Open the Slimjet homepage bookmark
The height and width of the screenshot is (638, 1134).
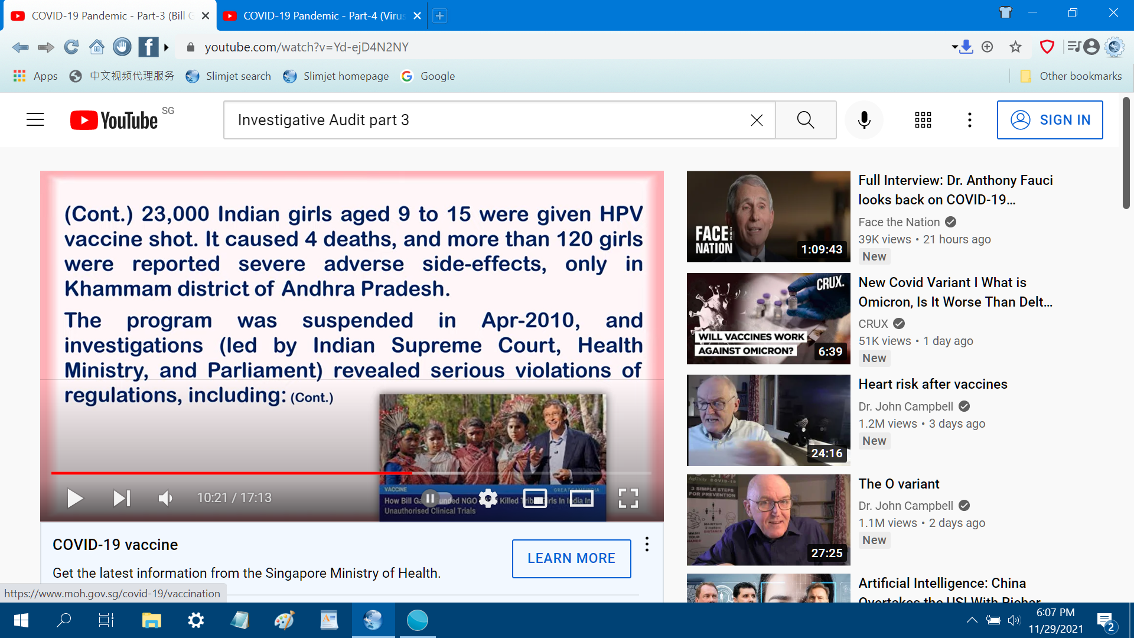pyautogui.click(x=335, y=76)
